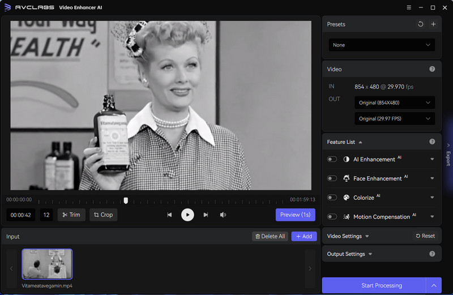Play the video preview
The height and width of the screenshot is (295, 453).
[x=187, y=215]
